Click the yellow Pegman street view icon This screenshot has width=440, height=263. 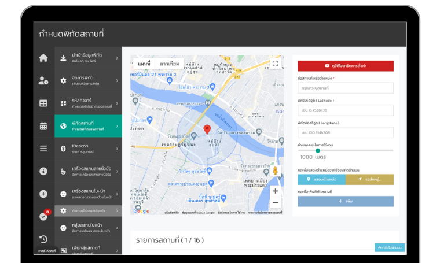275,171
